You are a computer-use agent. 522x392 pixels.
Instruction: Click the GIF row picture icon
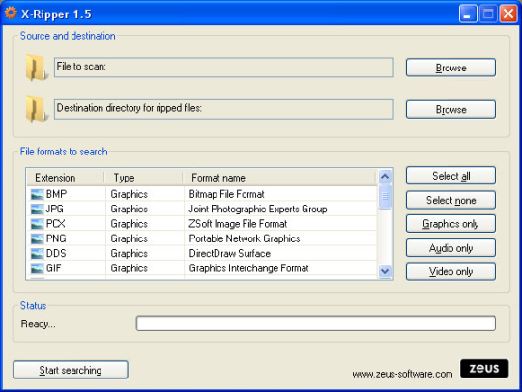(37, 268)
